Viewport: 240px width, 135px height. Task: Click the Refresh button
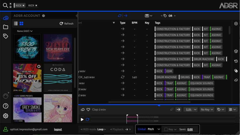point(67,23)
